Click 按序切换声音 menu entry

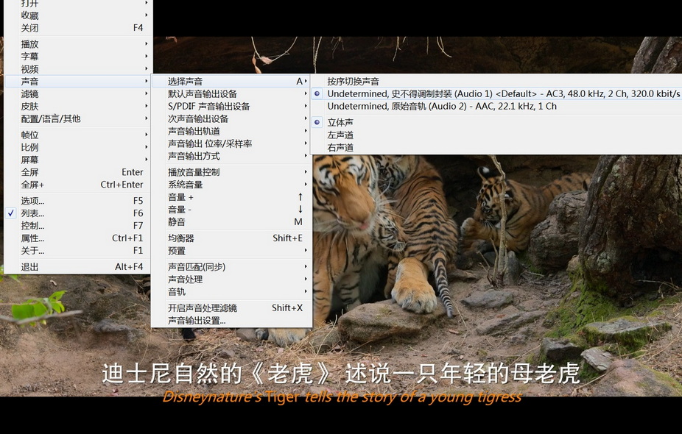pyautogui.click(x=354, y=82)
